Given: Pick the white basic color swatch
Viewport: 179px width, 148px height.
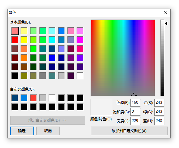Looking at the screenshot, I should click(80, 75).
